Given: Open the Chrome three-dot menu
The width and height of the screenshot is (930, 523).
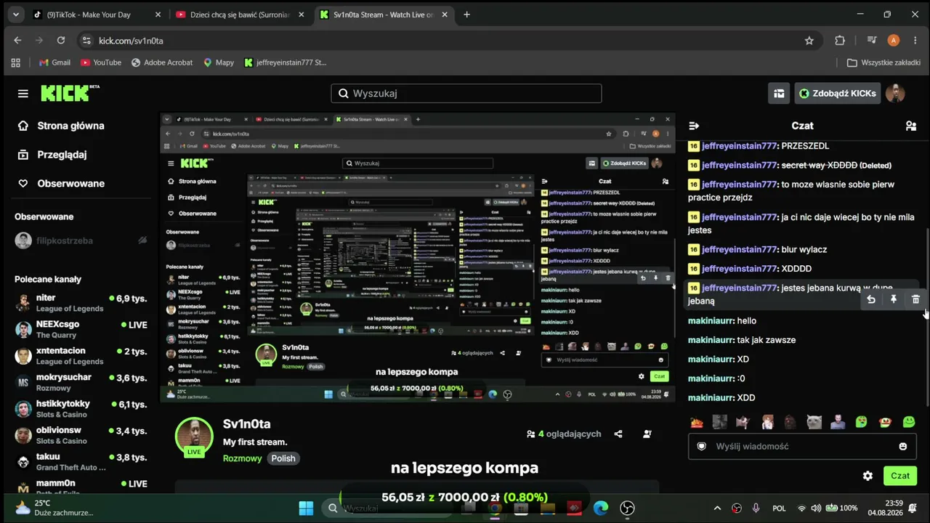Looking at the screenshot, I should tap(914, 41).
